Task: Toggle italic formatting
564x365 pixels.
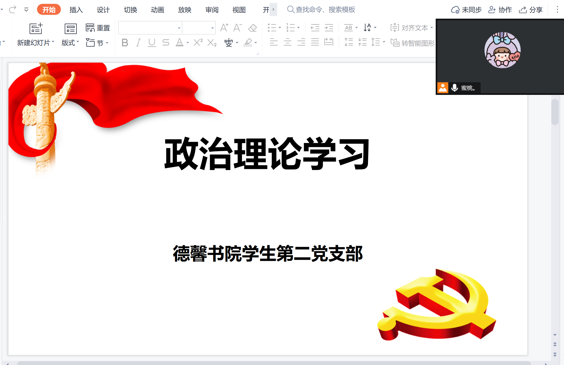Action: pos(138,43)
